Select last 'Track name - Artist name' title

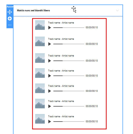(61, 116)
